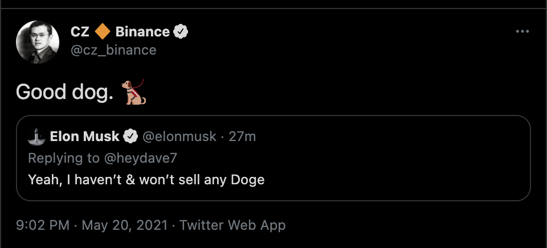Click the verified badge beside Binance

coord(181,32)
